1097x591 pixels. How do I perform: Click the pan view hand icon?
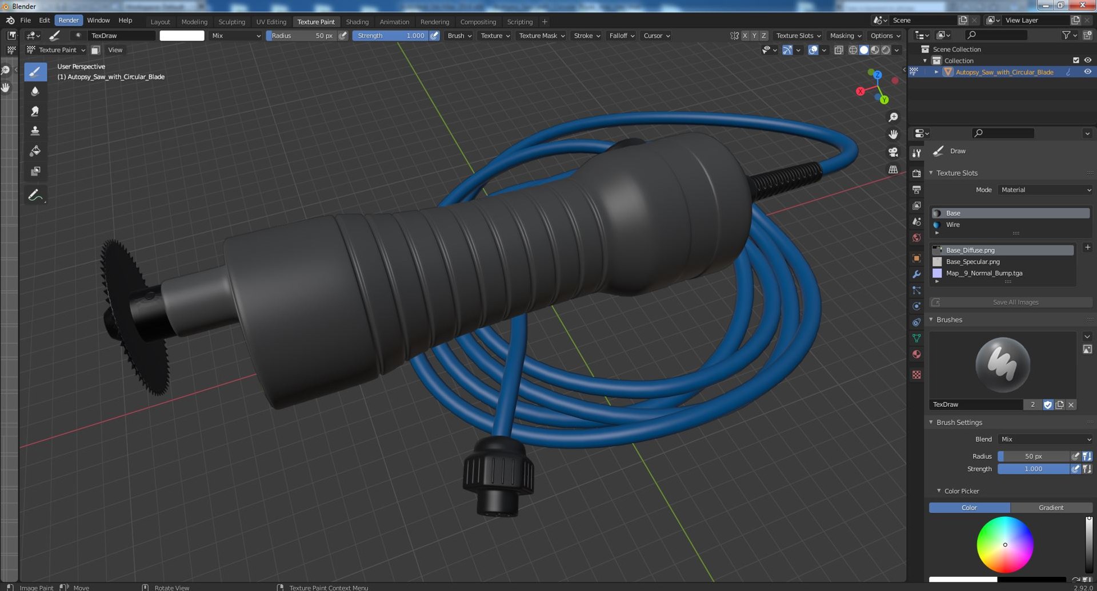(x=893, y=135)
